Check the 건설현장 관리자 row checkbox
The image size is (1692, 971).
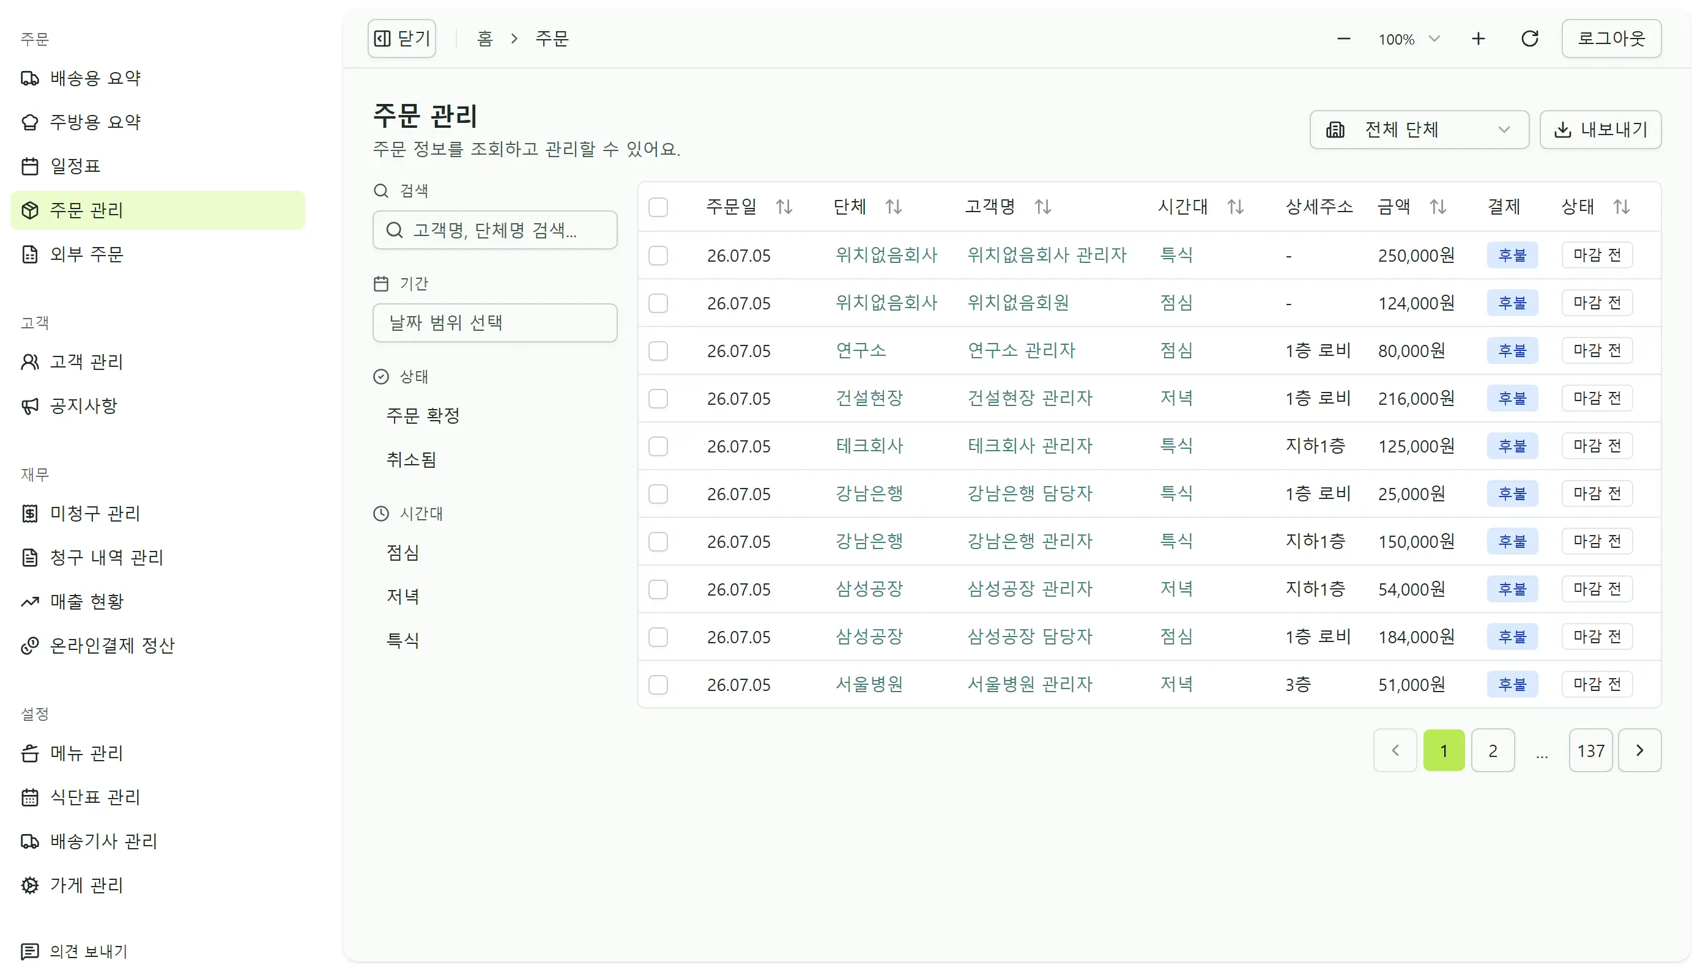pos(659,399)
